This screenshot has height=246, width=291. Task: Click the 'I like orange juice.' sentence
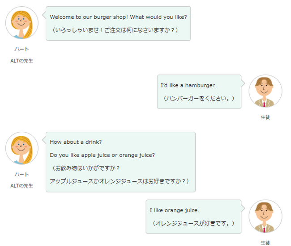point(174,210)
